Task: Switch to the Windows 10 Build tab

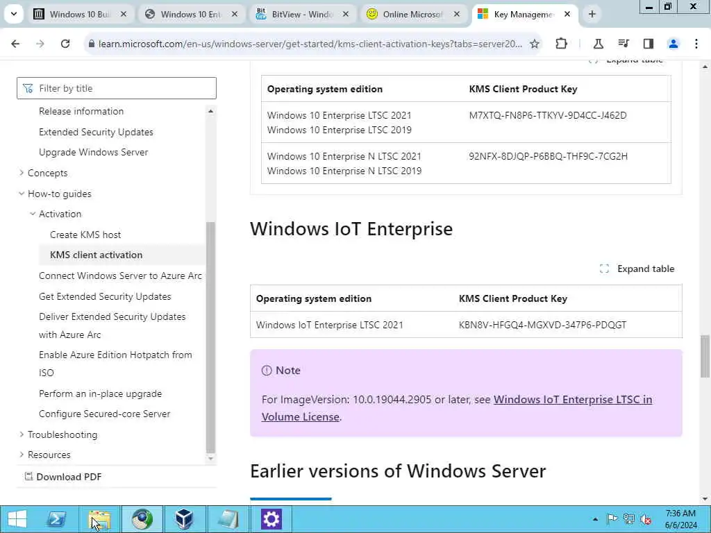Action: tap(80, 14)
